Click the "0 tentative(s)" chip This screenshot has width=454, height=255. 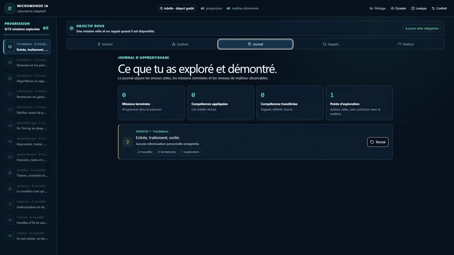[x=167, y=152]
